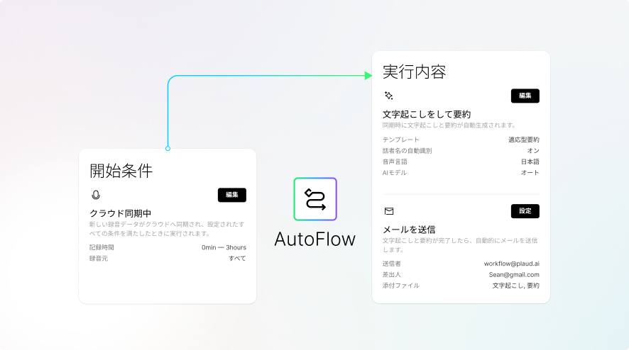Click the 記録時間 range 0min — 3hours

click(224, 248)
